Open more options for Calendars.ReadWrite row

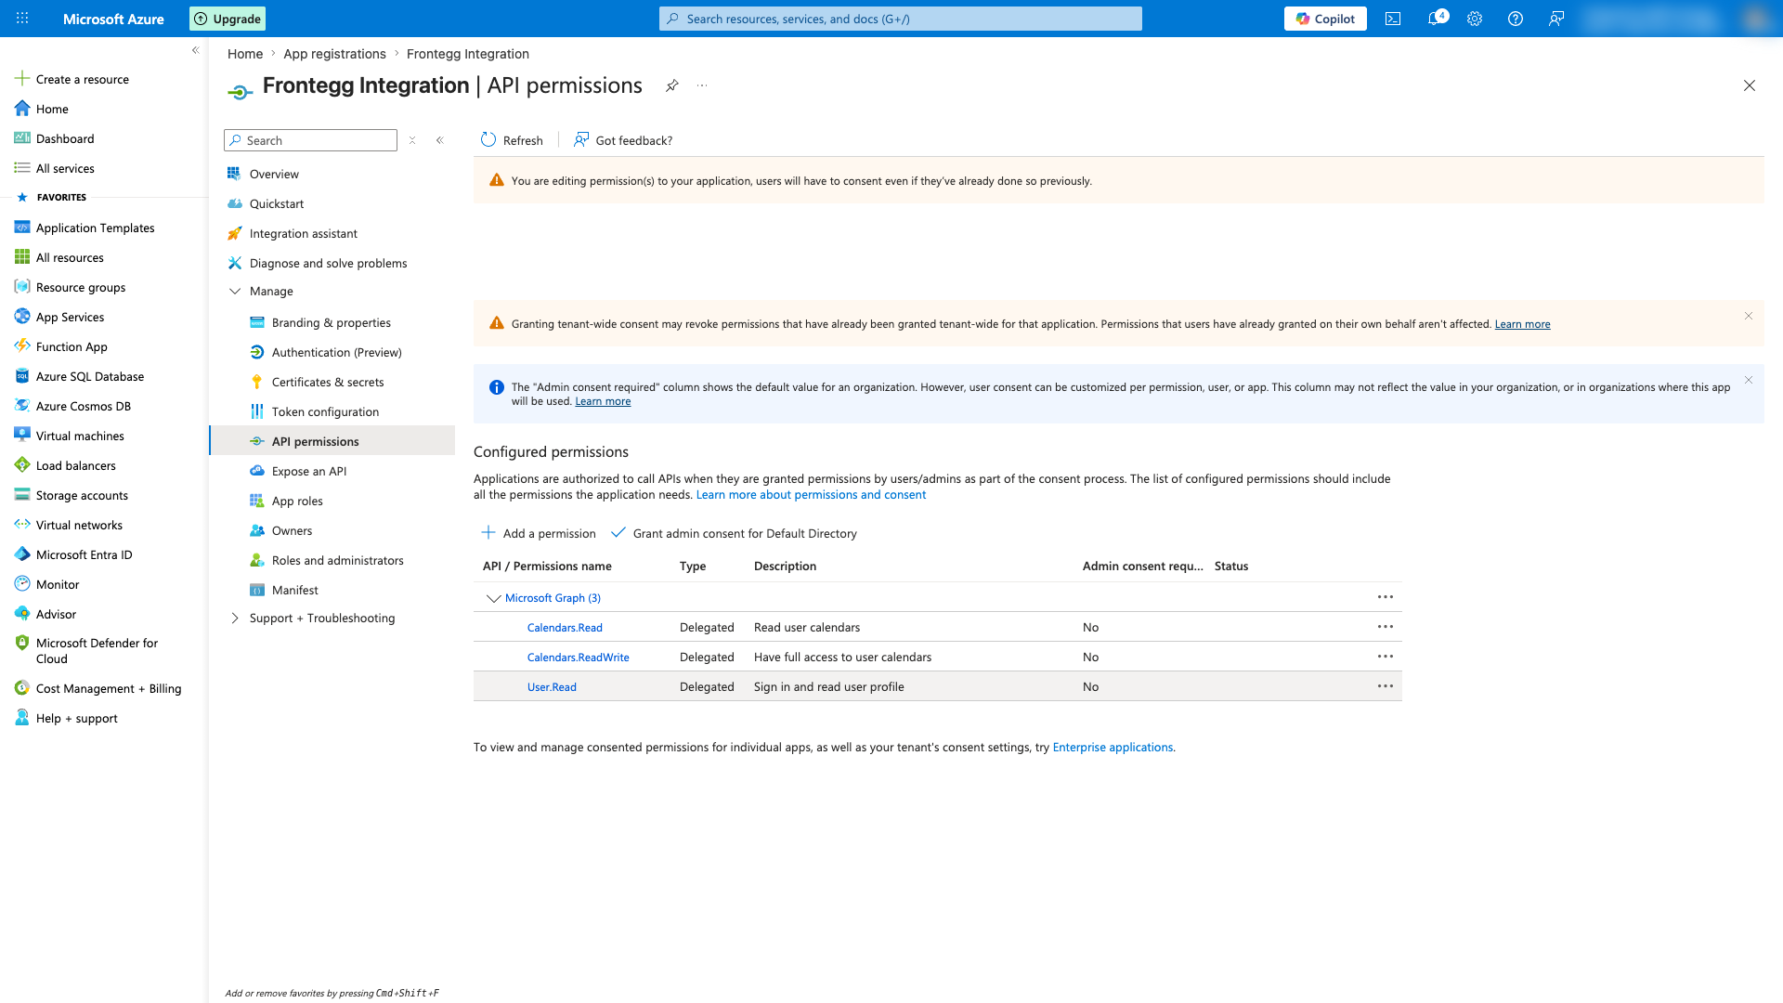click(1386, 657)
